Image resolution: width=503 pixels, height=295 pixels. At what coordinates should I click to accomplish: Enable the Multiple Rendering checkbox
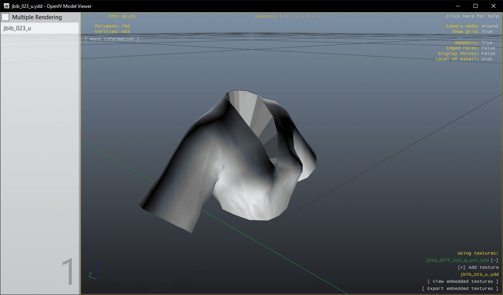click(x=6, y=17)
